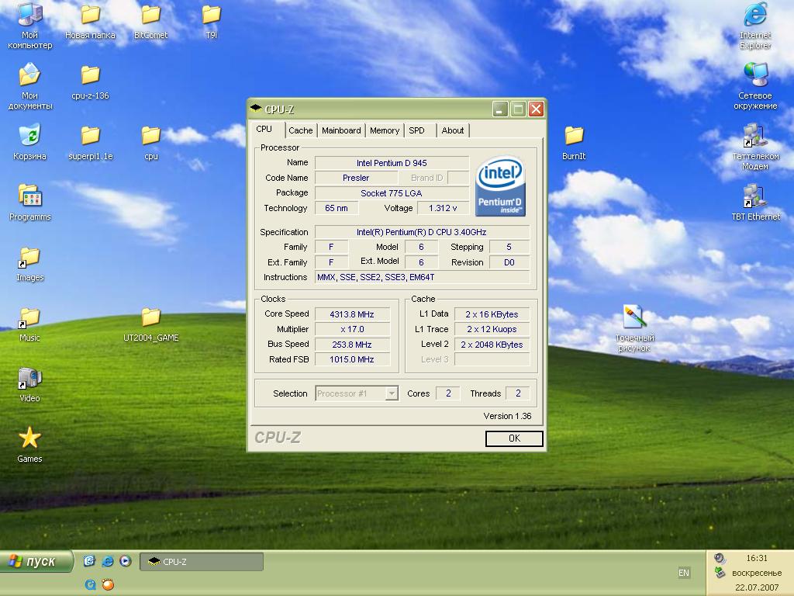Open the Music shortcut folder

click(30, 325)
